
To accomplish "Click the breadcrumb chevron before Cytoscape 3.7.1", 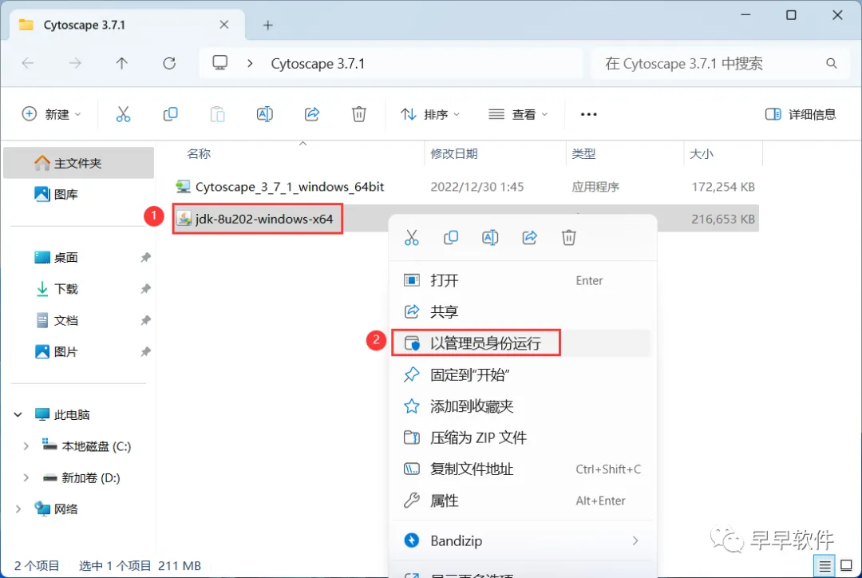I will point(250,64).
